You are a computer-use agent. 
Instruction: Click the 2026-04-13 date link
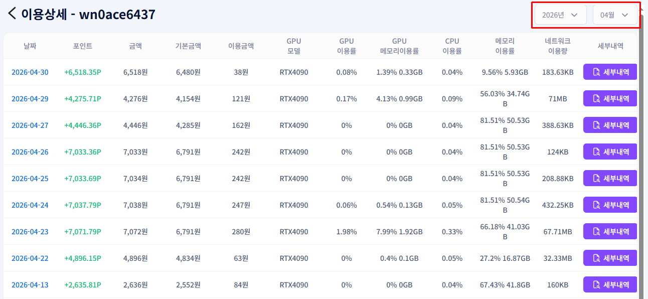[x=30, y=285]
